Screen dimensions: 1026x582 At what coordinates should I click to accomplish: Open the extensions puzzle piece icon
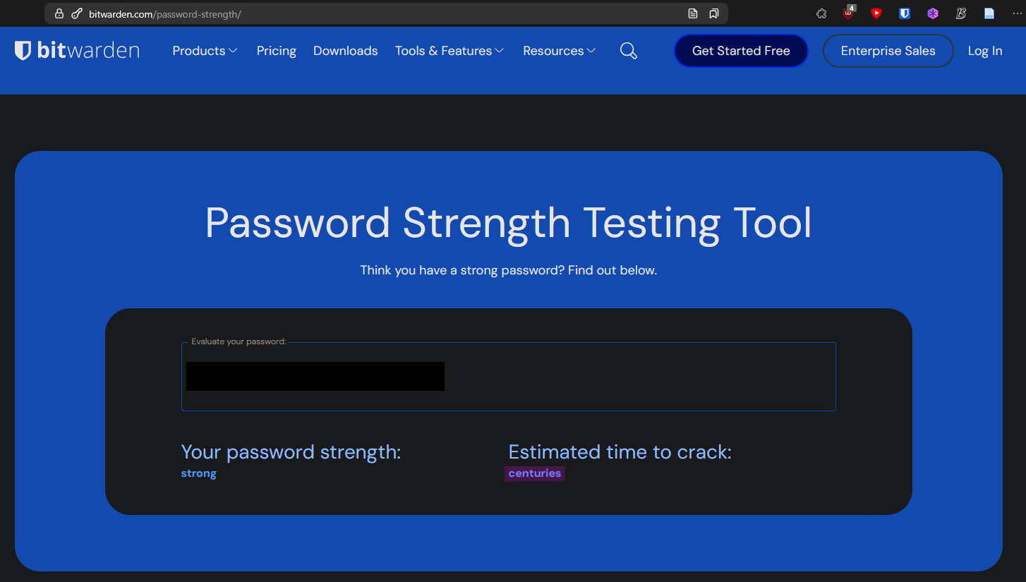821,13
